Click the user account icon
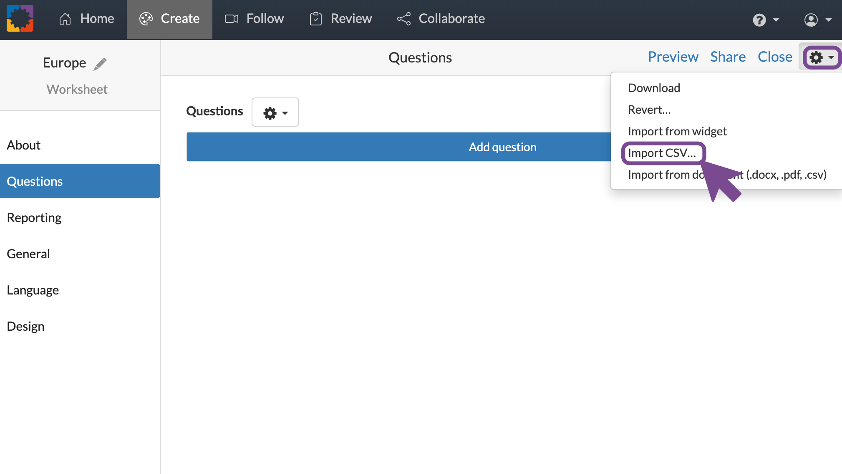Screen dimensions: 842x474 point(811,20)
